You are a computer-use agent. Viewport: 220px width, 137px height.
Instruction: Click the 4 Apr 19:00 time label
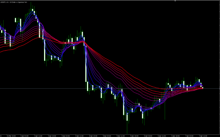click(x=93, y=135)
